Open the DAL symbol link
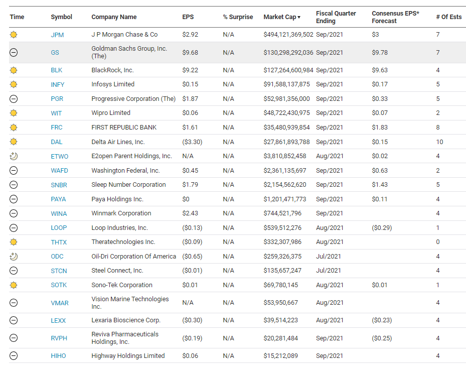 (x=57, y=142)
